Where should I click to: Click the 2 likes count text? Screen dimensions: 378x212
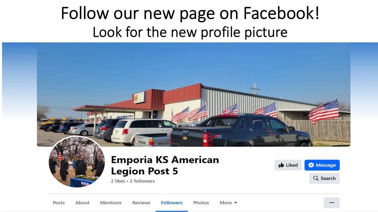pyautogui.click(x=118, y=181)
